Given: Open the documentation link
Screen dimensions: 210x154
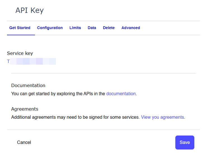Looking at the screenshot, I should coord(121,94).
